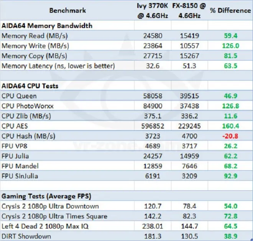This screenshot has width=253, height=241.
Task: Select the CPU PhotoWorxx row label
Action: click(x=28, y=106)
